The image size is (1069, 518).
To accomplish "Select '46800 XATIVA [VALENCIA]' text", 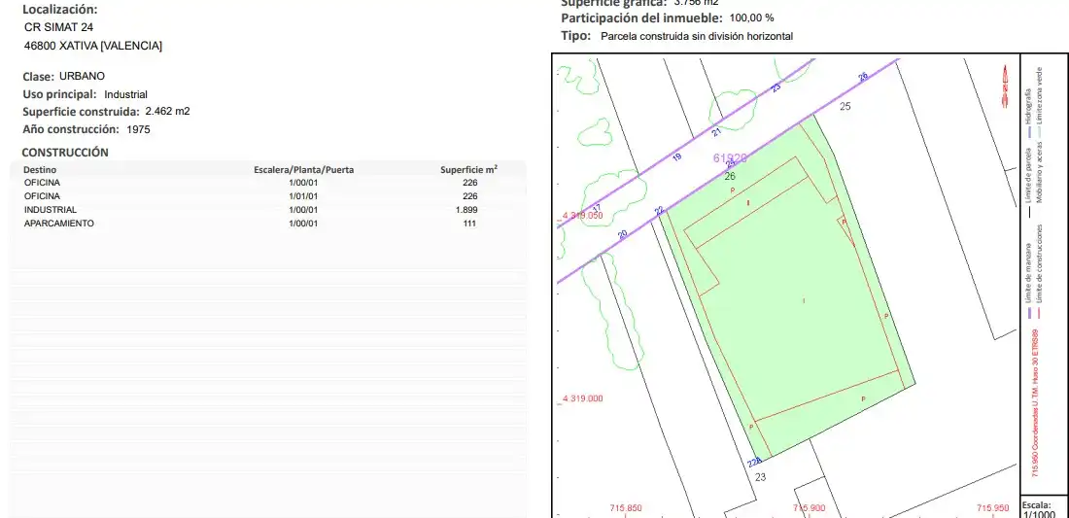I will pos(92,46).
